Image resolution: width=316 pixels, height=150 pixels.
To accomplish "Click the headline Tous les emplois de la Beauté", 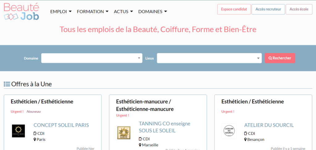I will point(158,29).
